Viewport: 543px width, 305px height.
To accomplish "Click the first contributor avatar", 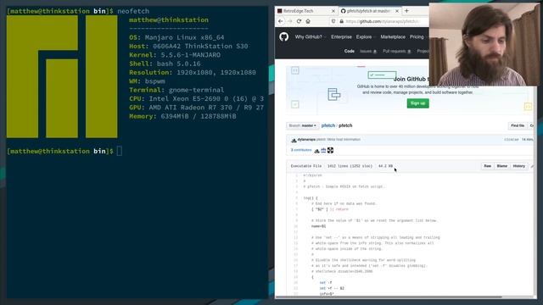I will (x=316, y=151).
